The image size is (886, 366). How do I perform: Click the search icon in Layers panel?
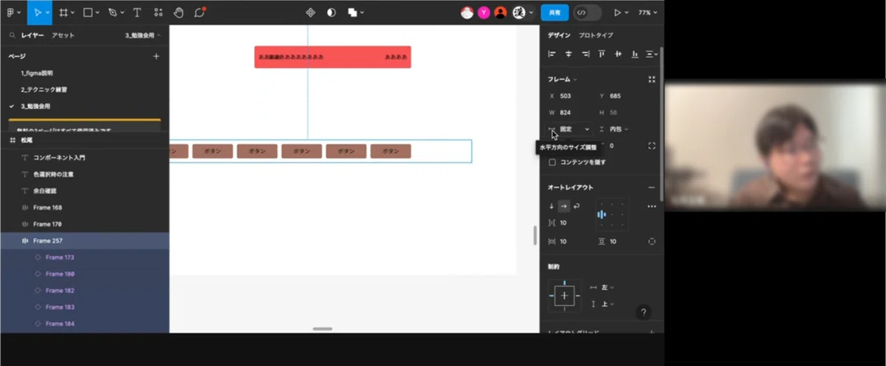[x=13, y=35]
